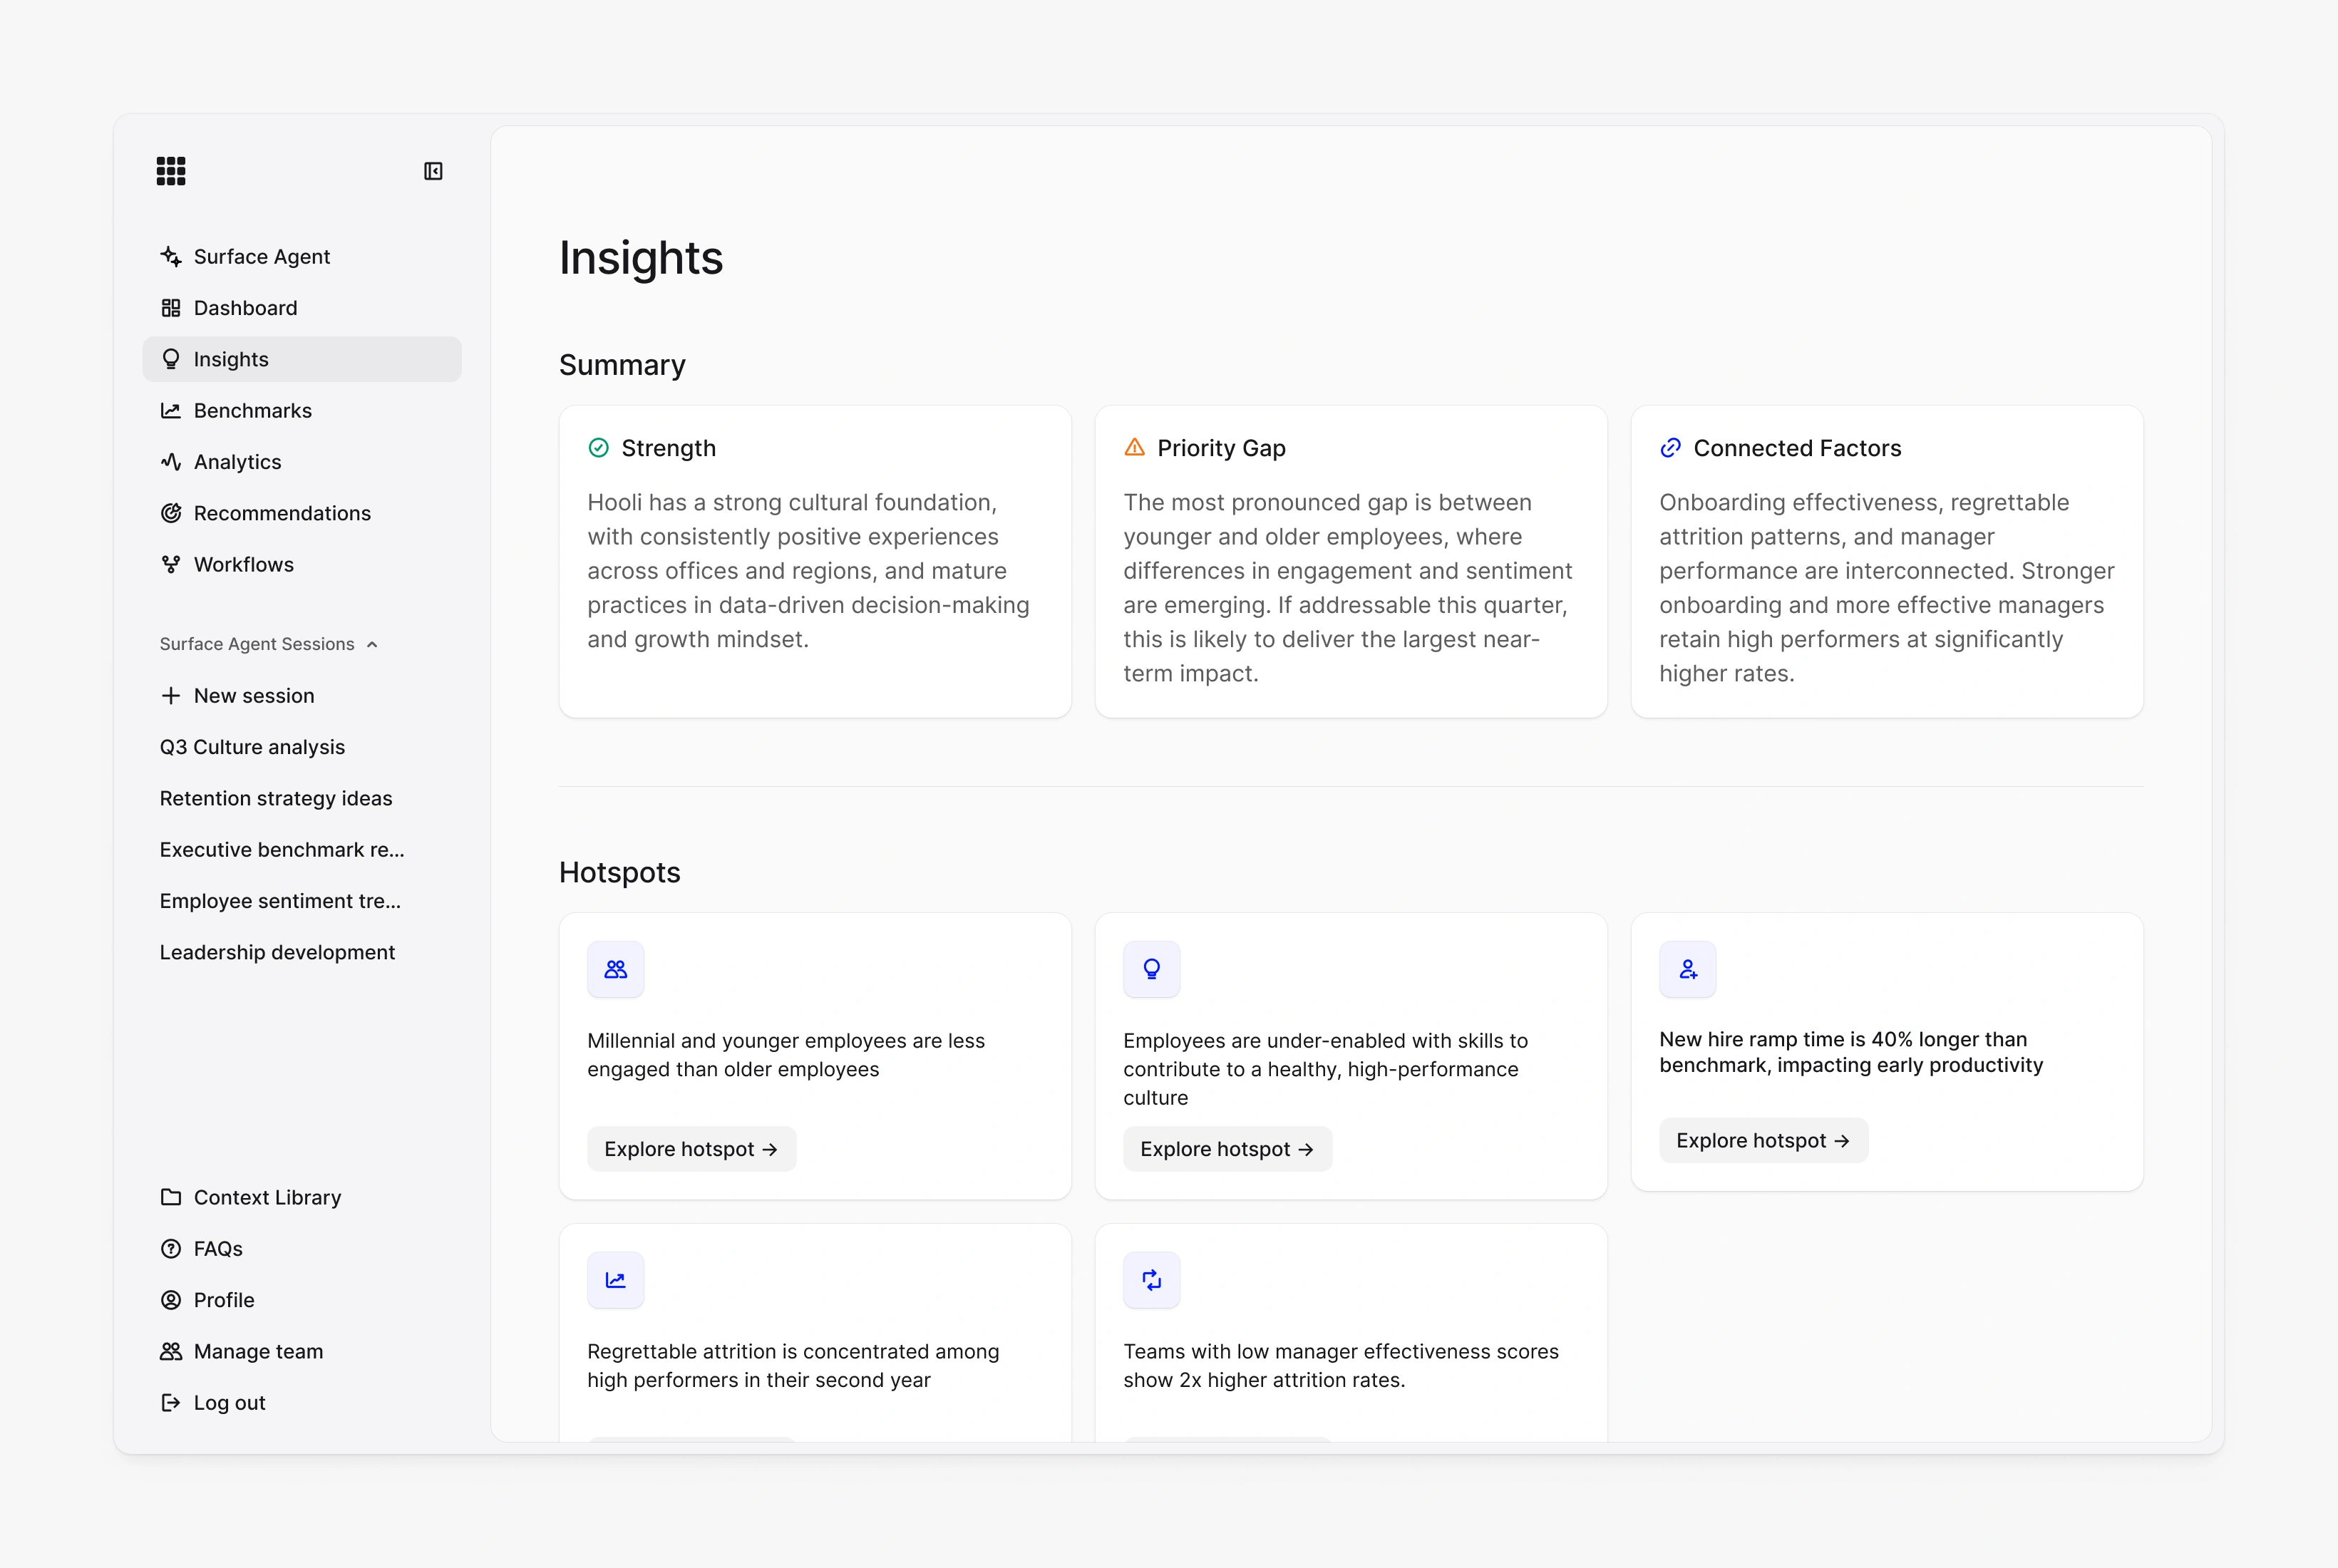Click the Connected Factors card title
This screenshot has height=1568, width=2338.
1798,448
